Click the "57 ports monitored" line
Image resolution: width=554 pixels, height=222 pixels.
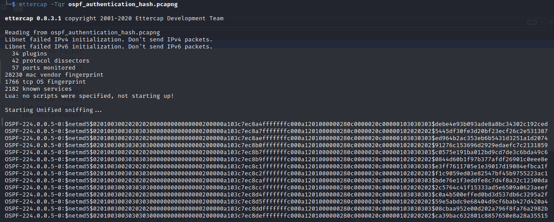point(43,68)
